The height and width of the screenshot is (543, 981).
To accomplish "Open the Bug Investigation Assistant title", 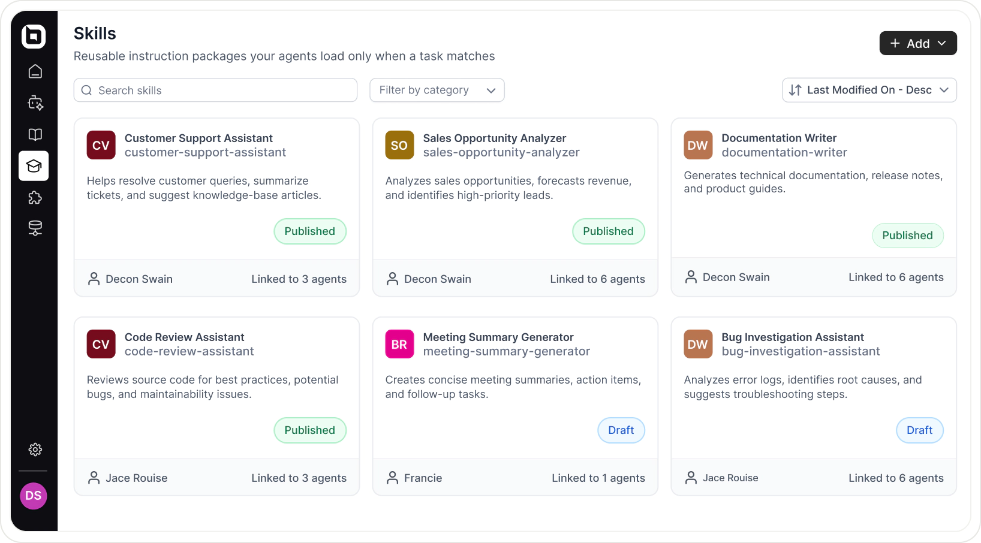I will pos(793,337).
